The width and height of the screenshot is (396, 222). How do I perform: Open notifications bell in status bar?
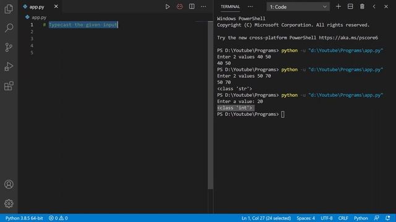pos(388,218)
